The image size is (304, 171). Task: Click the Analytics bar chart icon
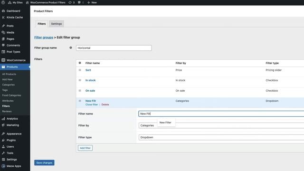coord(3,119)
